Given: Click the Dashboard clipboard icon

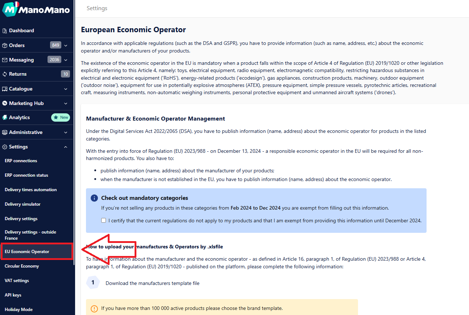Looking at the screenshot, I should tap(5, 31).
